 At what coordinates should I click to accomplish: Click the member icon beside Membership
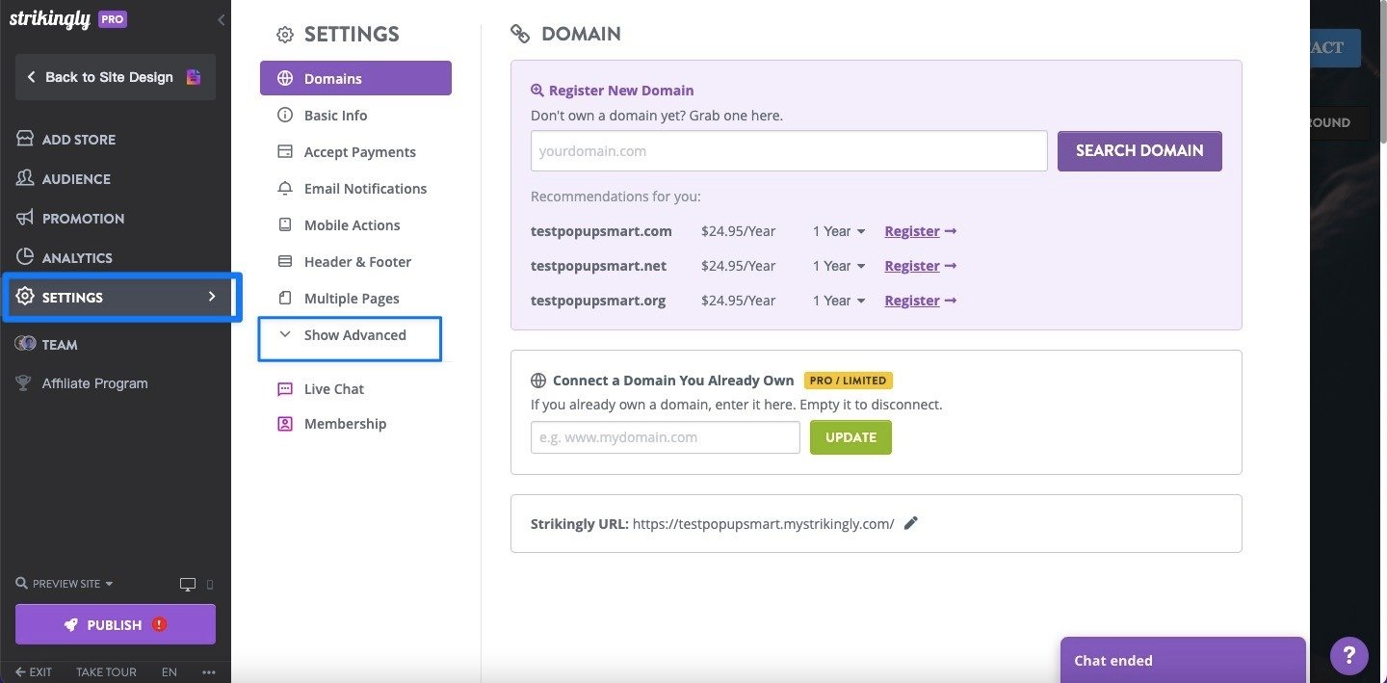285,424
